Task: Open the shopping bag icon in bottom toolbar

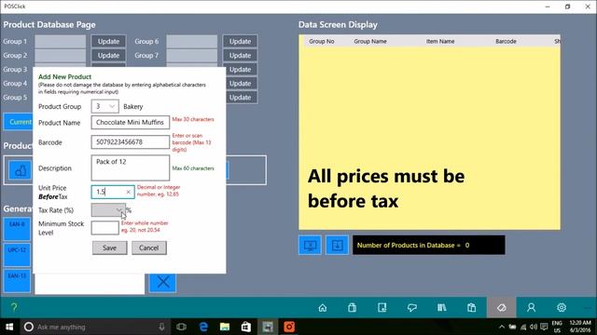Action: [353, 308]
